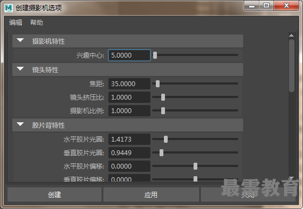Click the 垂直胶片光圈 label
The width and height of the screenshot is (303, 209).
(84, 153)
